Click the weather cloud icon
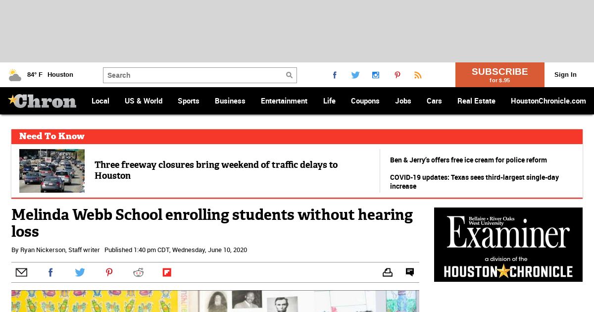 pos(15,75)
